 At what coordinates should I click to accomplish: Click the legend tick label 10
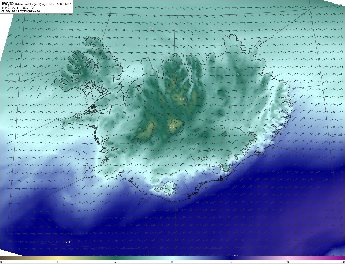coord(172,262)
